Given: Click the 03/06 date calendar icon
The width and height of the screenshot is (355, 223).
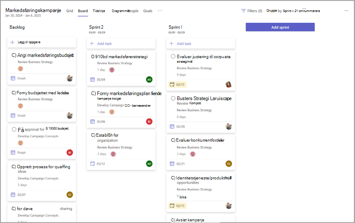Looking at the screenshot, I should [93, 121].
